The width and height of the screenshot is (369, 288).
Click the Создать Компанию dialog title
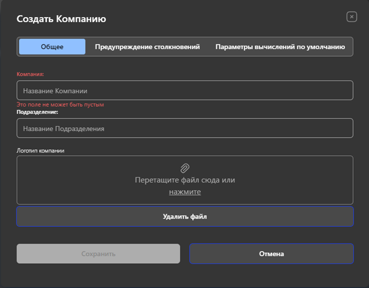[61, 19]
